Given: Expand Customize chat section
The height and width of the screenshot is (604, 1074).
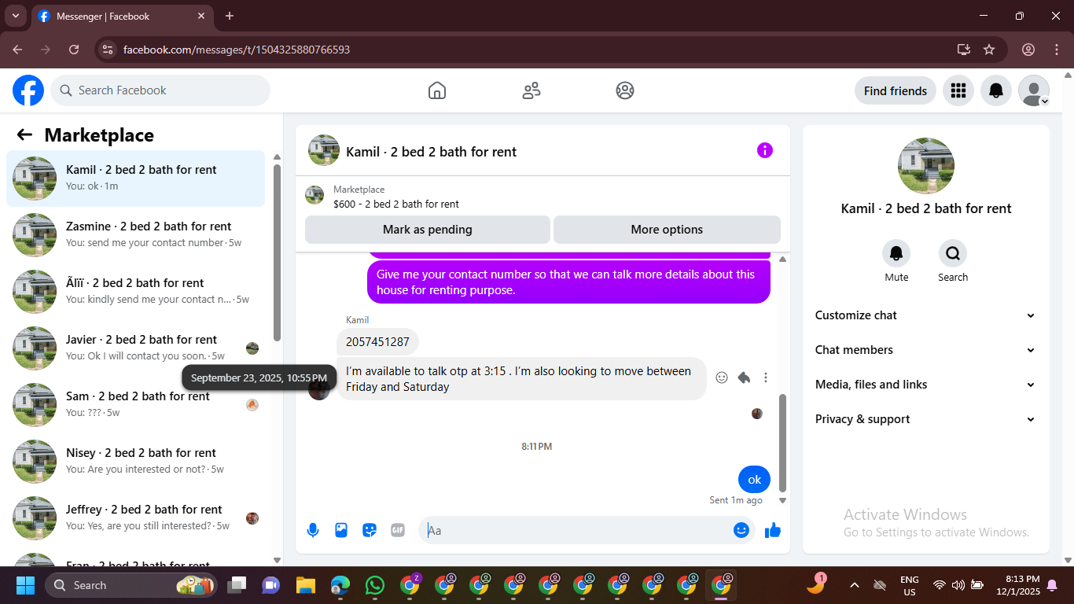Looking at the screenshot, I should [x=926, y=315].
